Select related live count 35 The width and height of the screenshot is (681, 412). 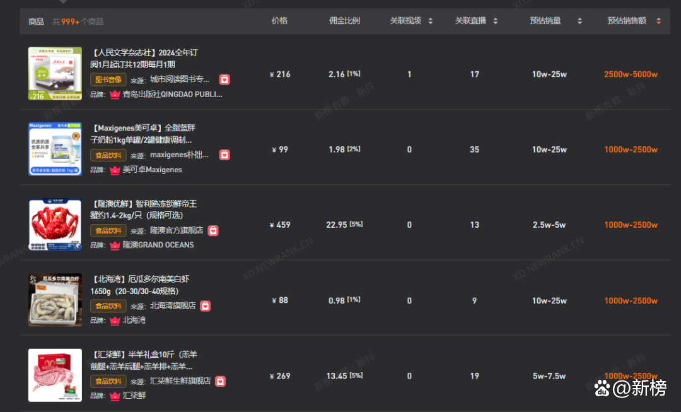pos(474,150)
